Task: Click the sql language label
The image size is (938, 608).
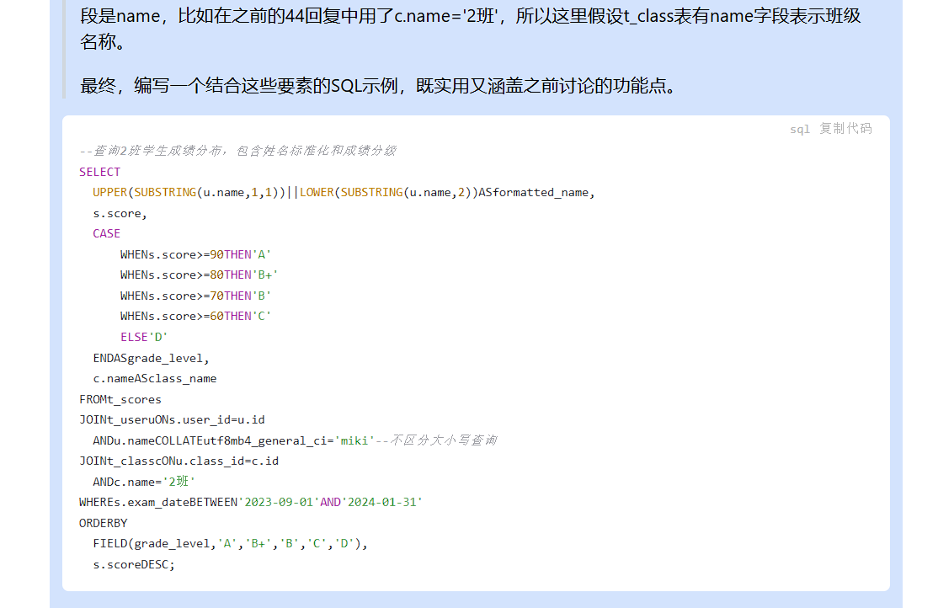Action: tap(800, 129)
